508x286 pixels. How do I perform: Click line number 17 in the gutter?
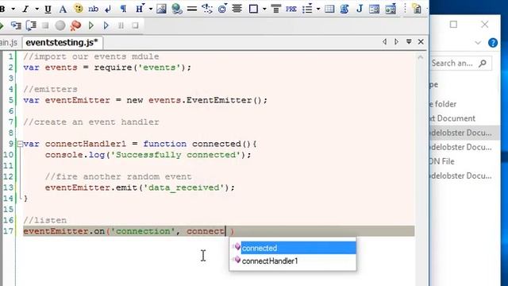tap(8, 231)
